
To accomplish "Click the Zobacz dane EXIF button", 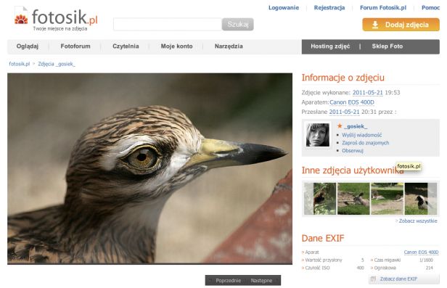I will pyautogui.click(x=403, y=279).
